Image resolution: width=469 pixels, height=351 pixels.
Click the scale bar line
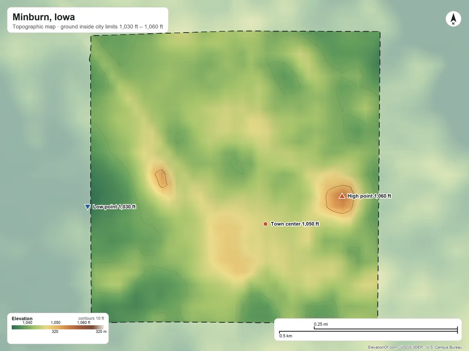pos(368,330)
